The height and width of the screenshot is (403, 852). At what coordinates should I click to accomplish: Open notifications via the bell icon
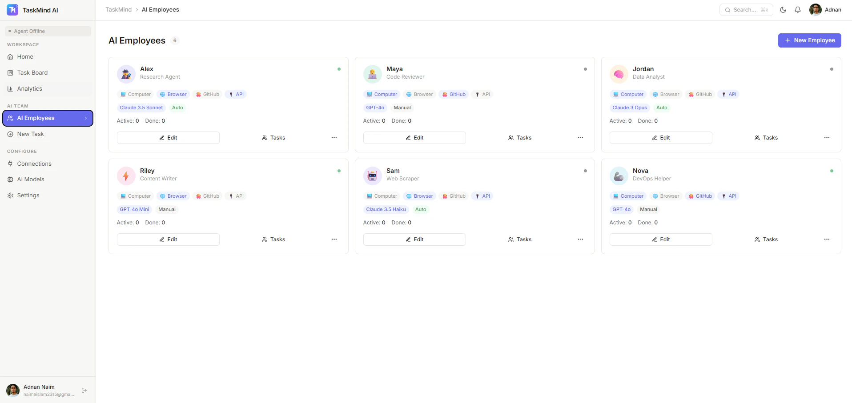pos(798,10)
